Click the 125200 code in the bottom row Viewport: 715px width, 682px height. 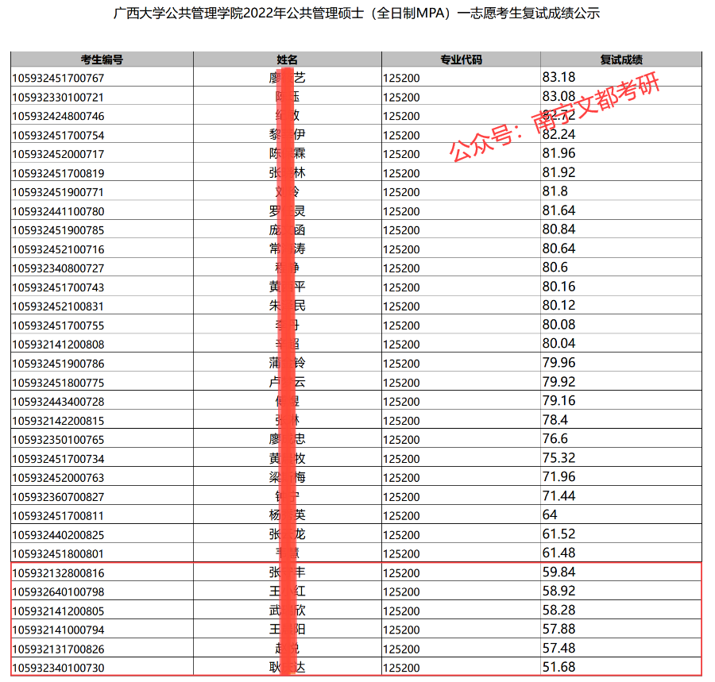click(402, 668)
